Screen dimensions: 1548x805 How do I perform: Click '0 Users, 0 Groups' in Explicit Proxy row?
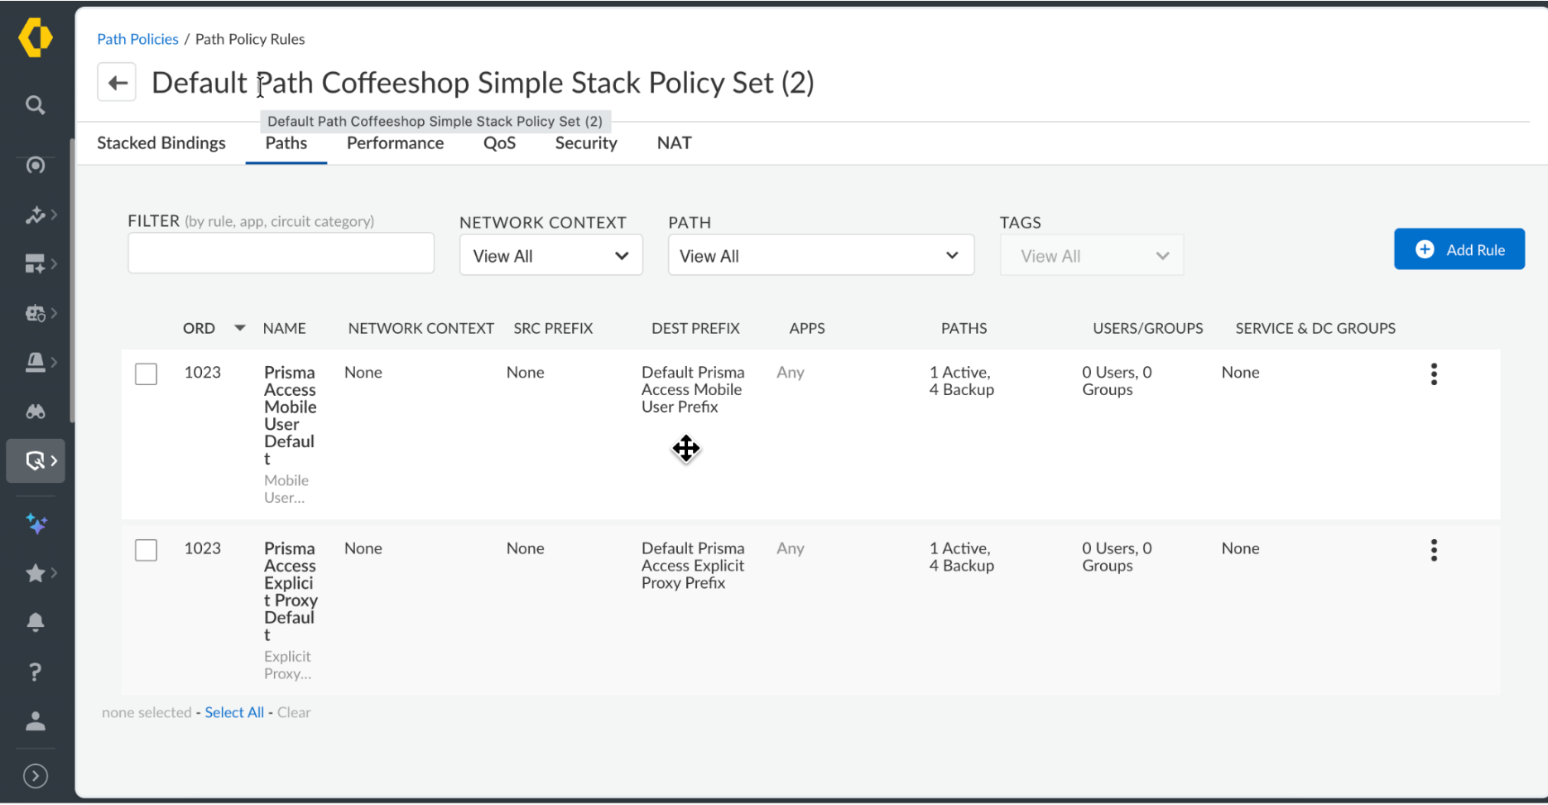tap(1117, 557)
